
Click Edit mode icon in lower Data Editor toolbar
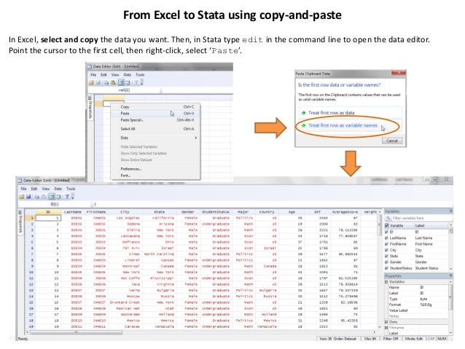[52, 196]
